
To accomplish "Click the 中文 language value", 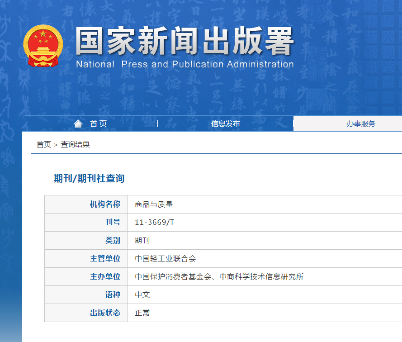I will (x=142, y=295).
